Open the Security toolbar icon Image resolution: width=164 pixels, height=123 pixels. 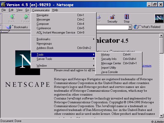112,17
